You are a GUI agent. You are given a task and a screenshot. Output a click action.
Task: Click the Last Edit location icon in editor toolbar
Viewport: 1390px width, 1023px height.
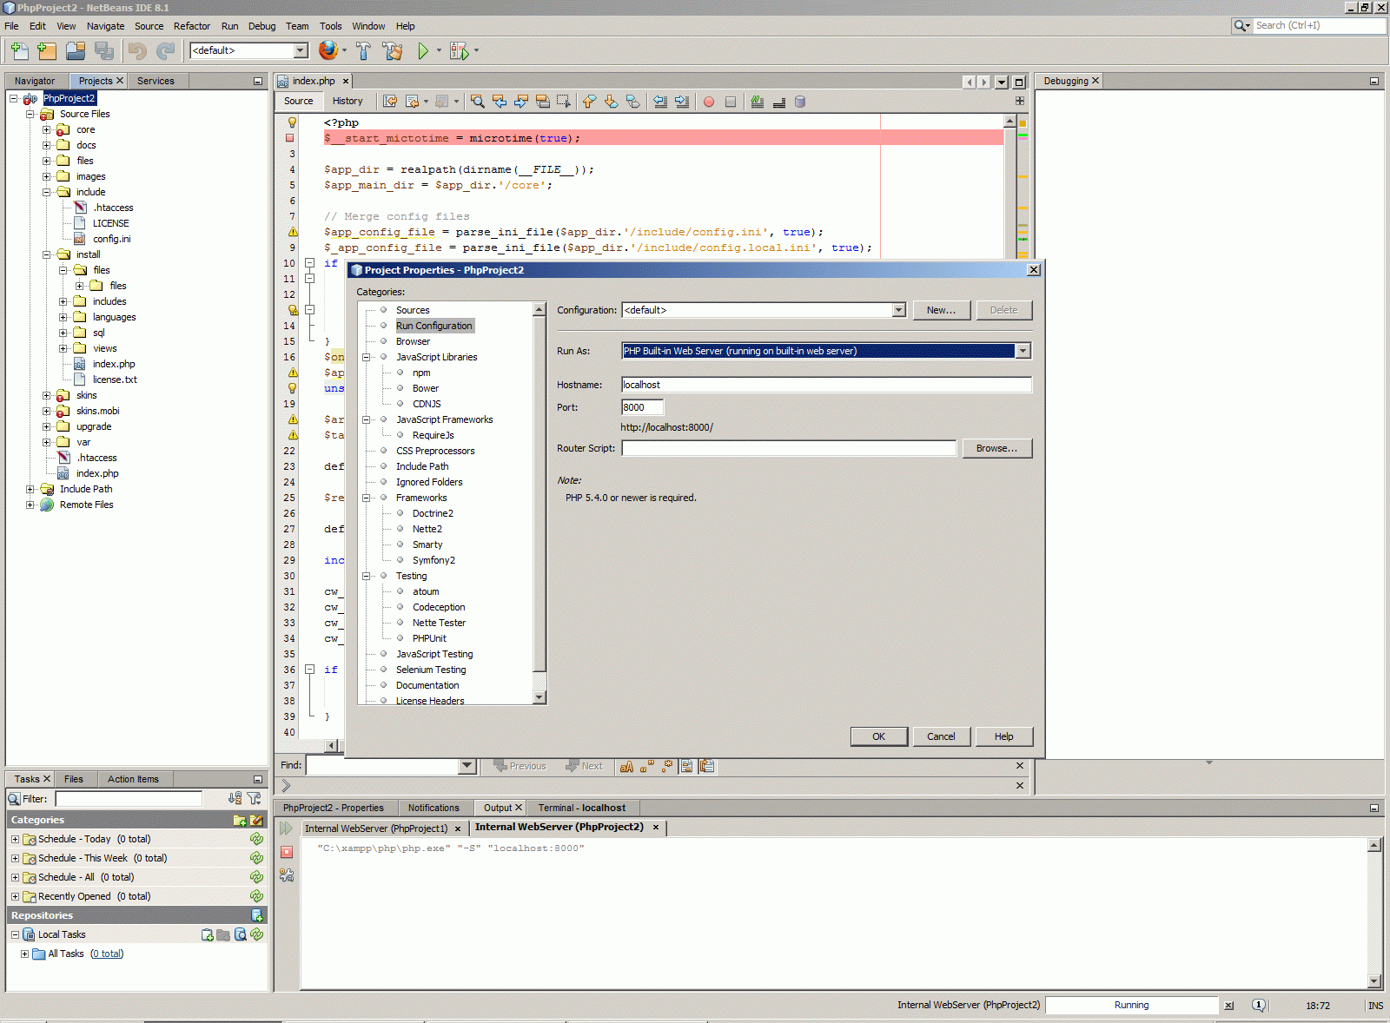point(391,102)
